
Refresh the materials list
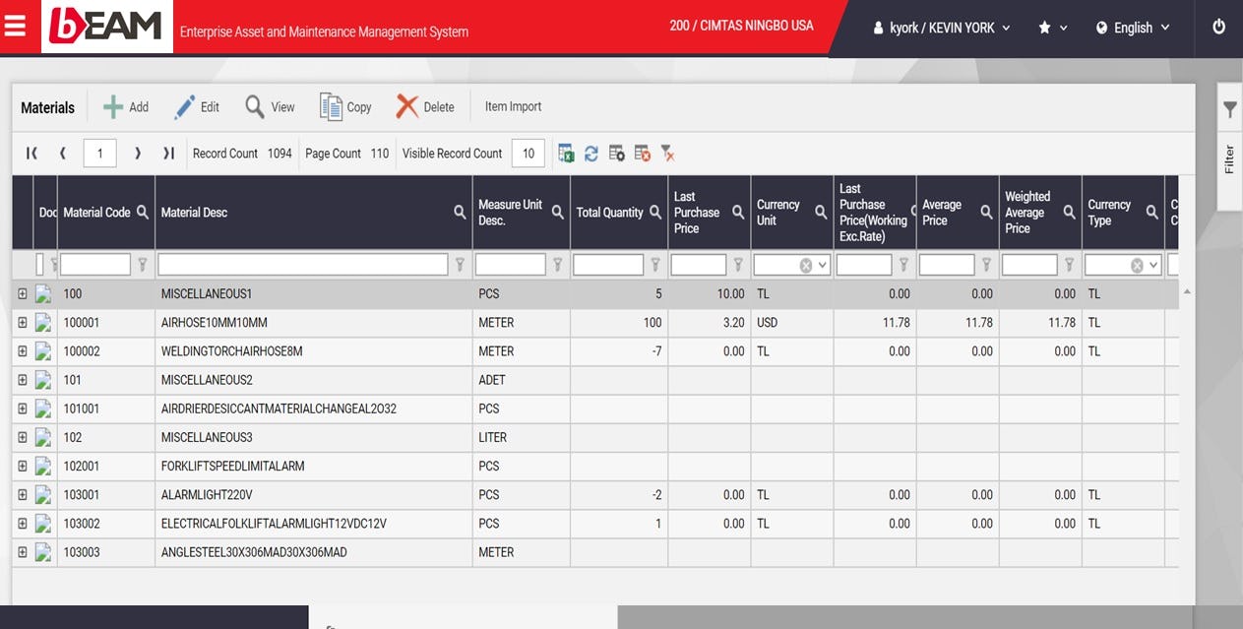pyautogui.click(x=590, y=153)
